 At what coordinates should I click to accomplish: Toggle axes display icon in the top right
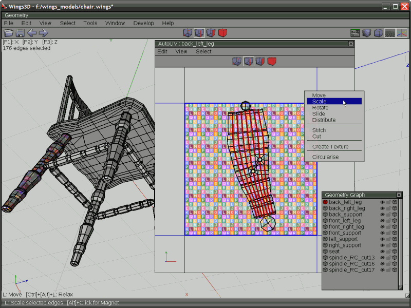pos(402,33)
